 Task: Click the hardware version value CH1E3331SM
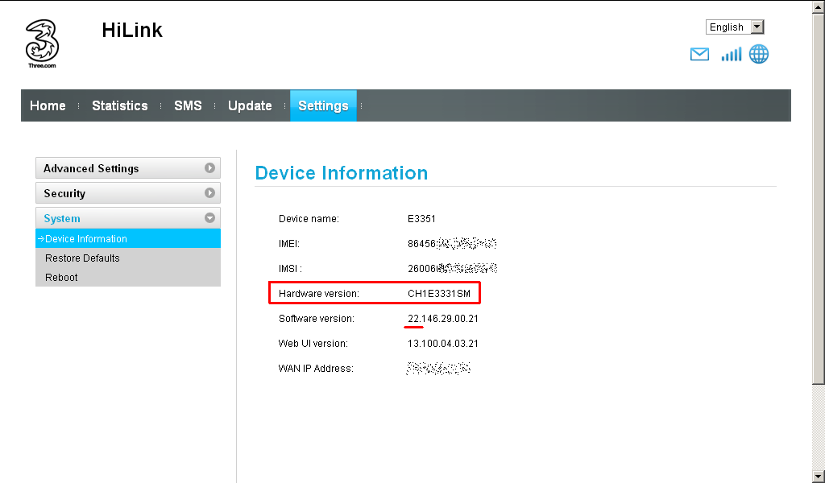(438, 294)
